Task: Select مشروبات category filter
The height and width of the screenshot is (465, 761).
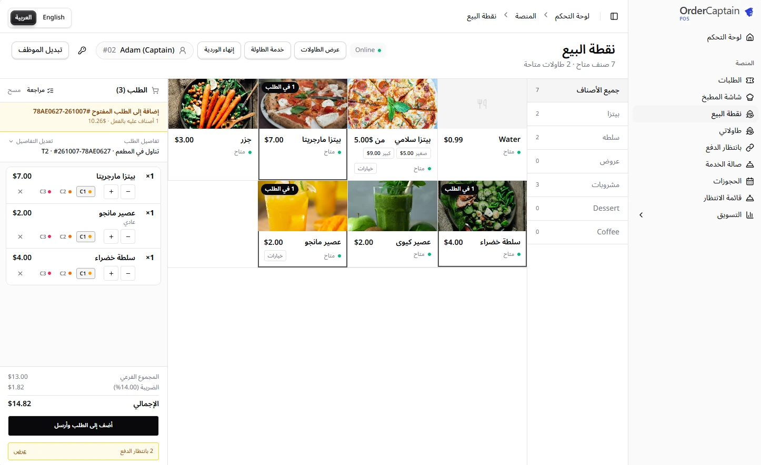Action: (578, 185)
